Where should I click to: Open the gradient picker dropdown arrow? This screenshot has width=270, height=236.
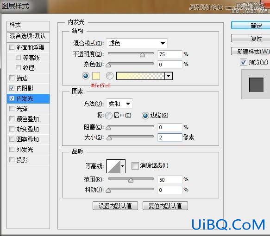pos(169,76)
